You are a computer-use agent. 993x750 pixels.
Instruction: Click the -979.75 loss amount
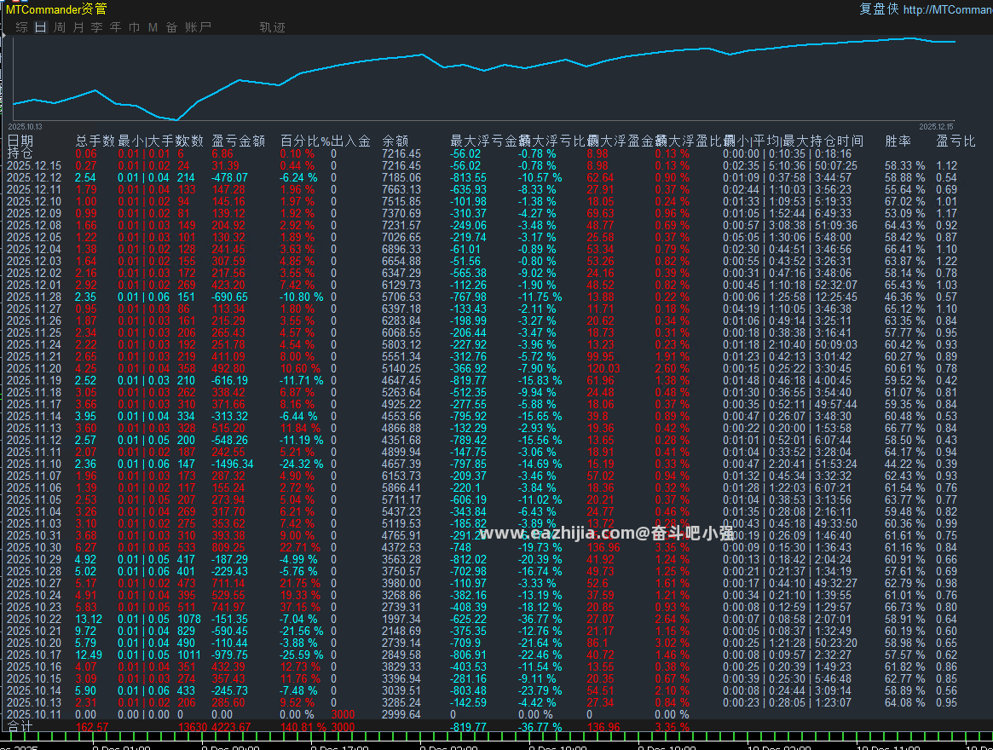(230, 655)
